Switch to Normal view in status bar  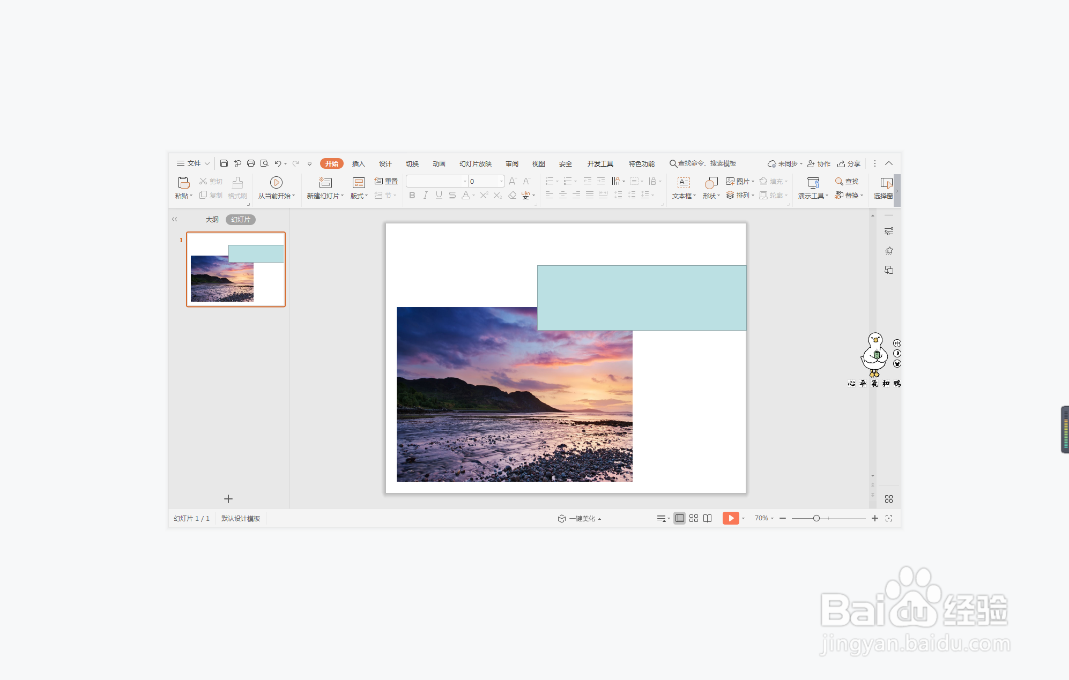pyautogui.click(x=680, y=518)
